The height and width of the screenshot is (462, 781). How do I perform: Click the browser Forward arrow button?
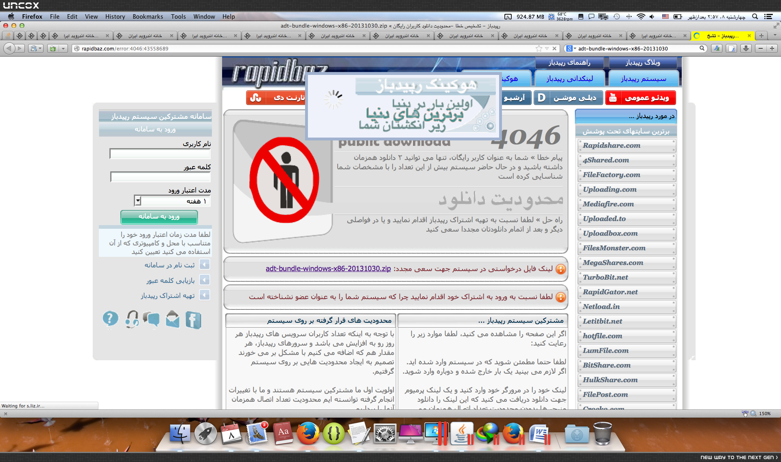pyautogui.click(x=20, y=48)
